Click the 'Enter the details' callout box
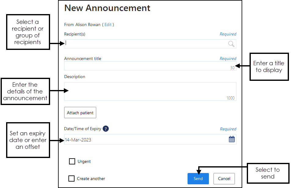292x188 pixels. [25, 91]
